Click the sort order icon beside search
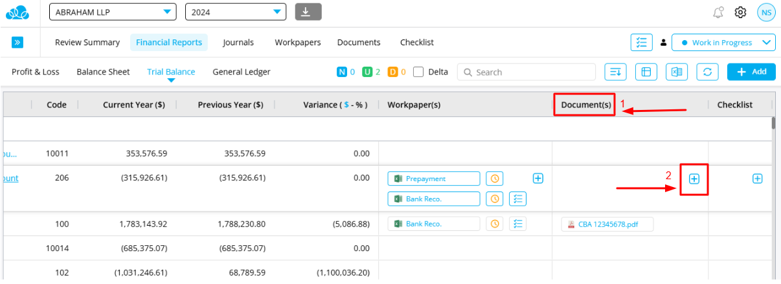Screen dimensions: 781x284 point(615,72)
